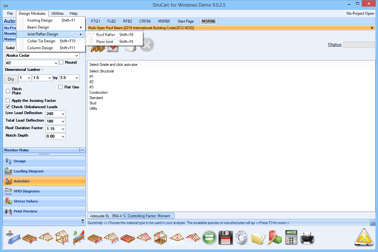This screenshot has width=378, height=252.
Task: Switch to the FLB2 tab
Action: tap(111, 21)
